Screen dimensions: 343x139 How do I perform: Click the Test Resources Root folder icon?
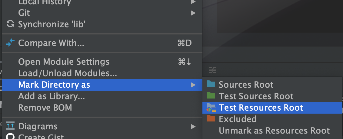(x=211, y=107)
